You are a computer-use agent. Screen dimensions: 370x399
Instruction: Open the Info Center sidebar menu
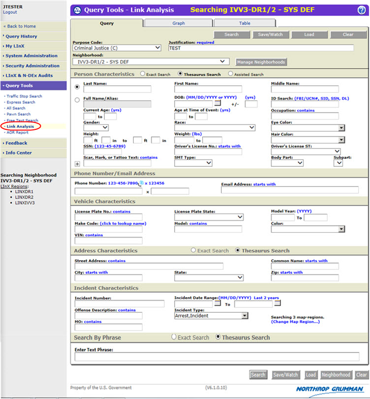pos(19,153)
